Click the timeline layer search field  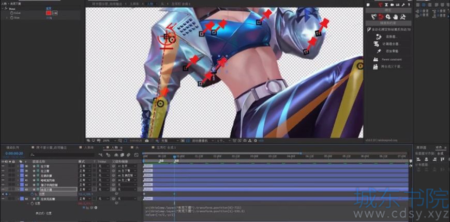tap(62, 155)
